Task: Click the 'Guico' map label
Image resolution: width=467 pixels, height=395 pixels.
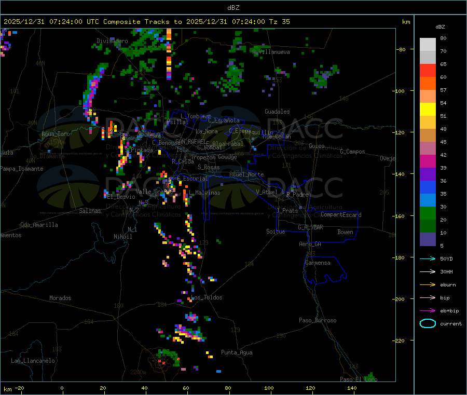Action: pyautogui.click(x=317, y=146)
